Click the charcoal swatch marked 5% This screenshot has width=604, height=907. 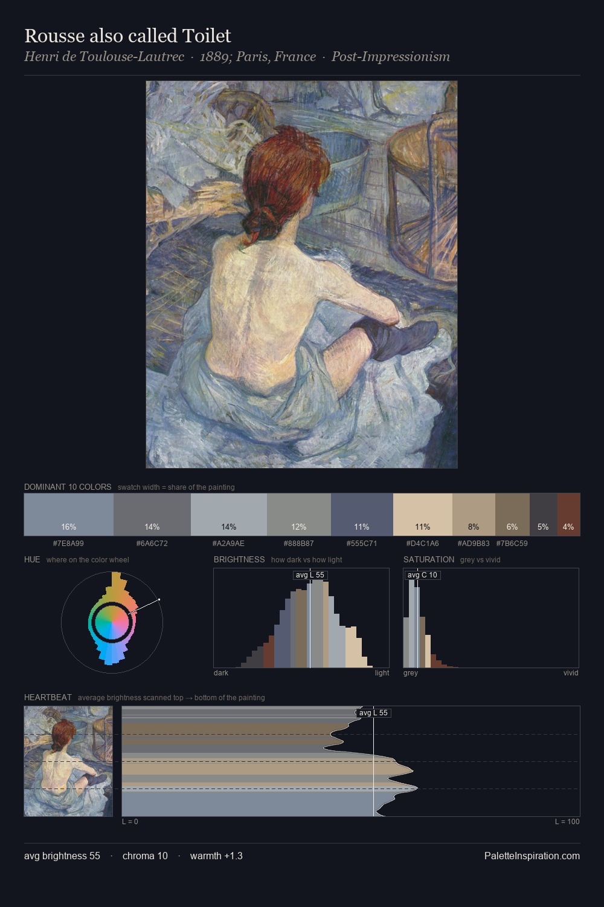(543, 515)
